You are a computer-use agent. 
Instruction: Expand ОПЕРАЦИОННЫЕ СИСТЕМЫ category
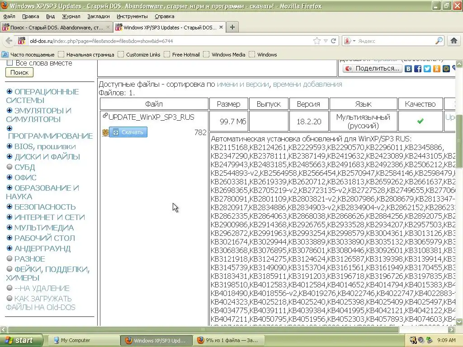9,91
